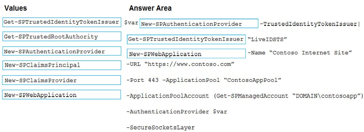Image resolution: width=364 pixels, height=132 pixels.
Task: Click the https://www.contoso.com URL text
Action: point(190,64)
